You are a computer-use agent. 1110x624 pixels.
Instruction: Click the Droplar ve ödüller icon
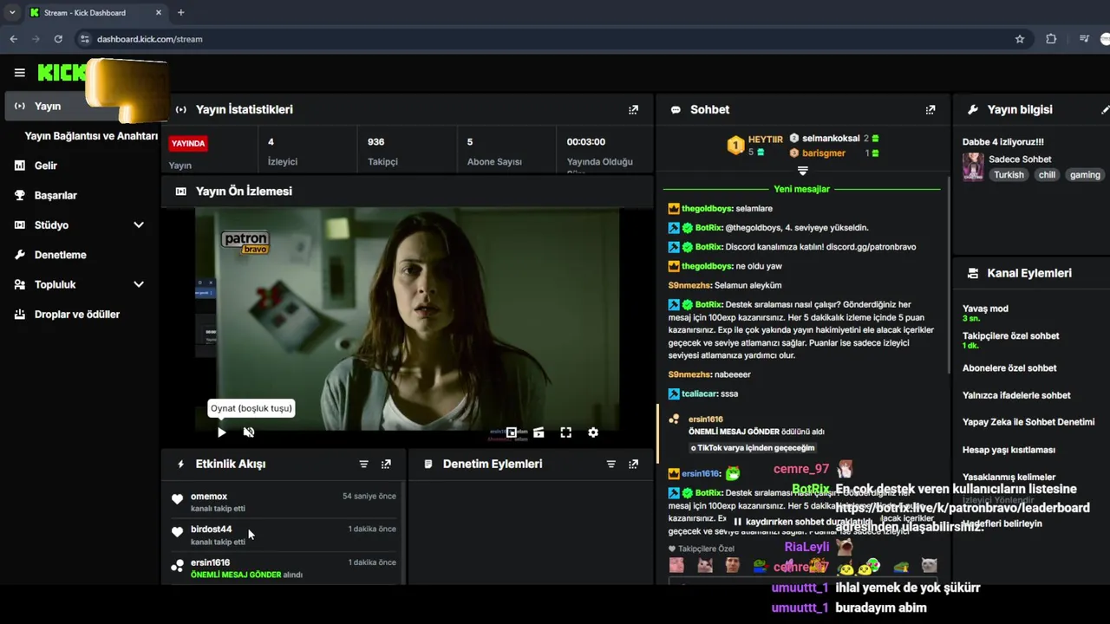[x=19, y=315]
